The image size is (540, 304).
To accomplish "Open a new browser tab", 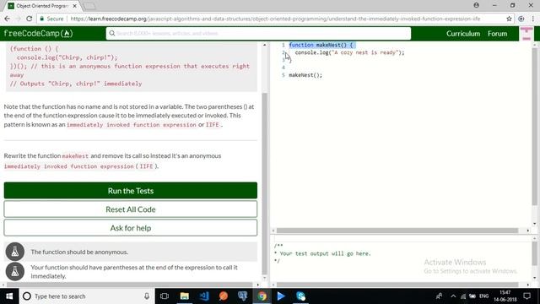I will 89,6.
